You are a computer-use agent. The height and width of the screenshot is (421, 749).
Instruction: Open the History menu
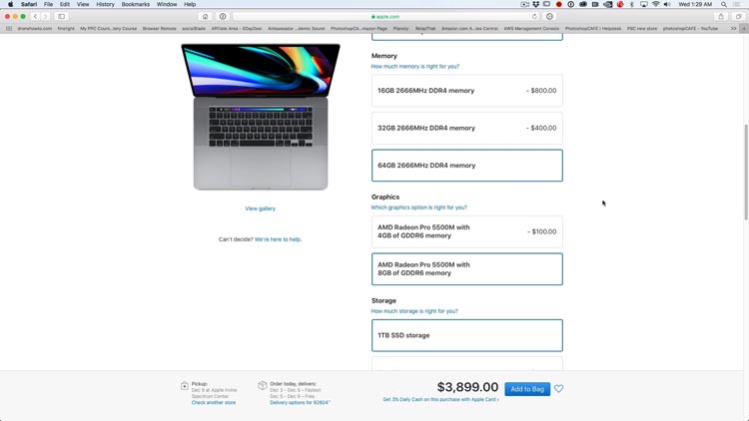[x=105, y=4]
